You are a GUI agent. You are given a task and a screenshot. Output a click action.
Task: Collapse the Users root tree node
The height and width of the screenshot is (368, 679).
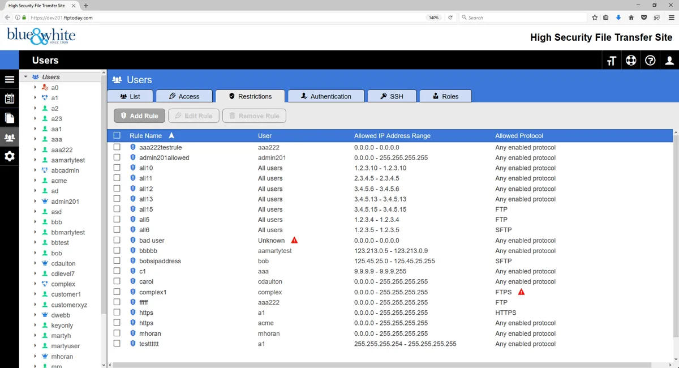25,77
